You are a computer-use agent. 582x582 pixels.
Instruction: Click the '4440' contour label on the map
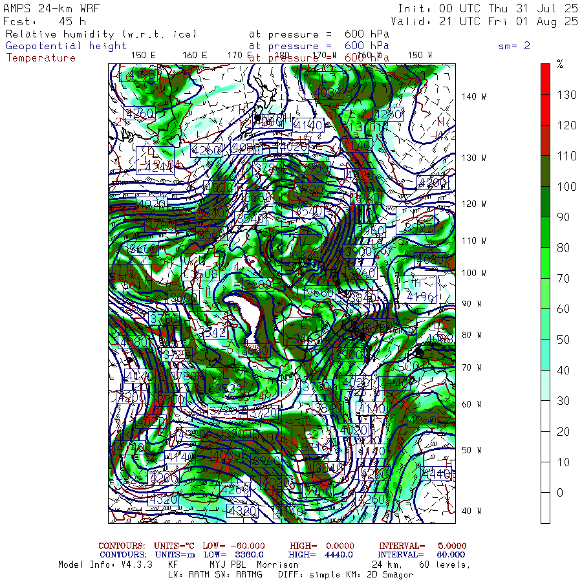click(437, 474)
